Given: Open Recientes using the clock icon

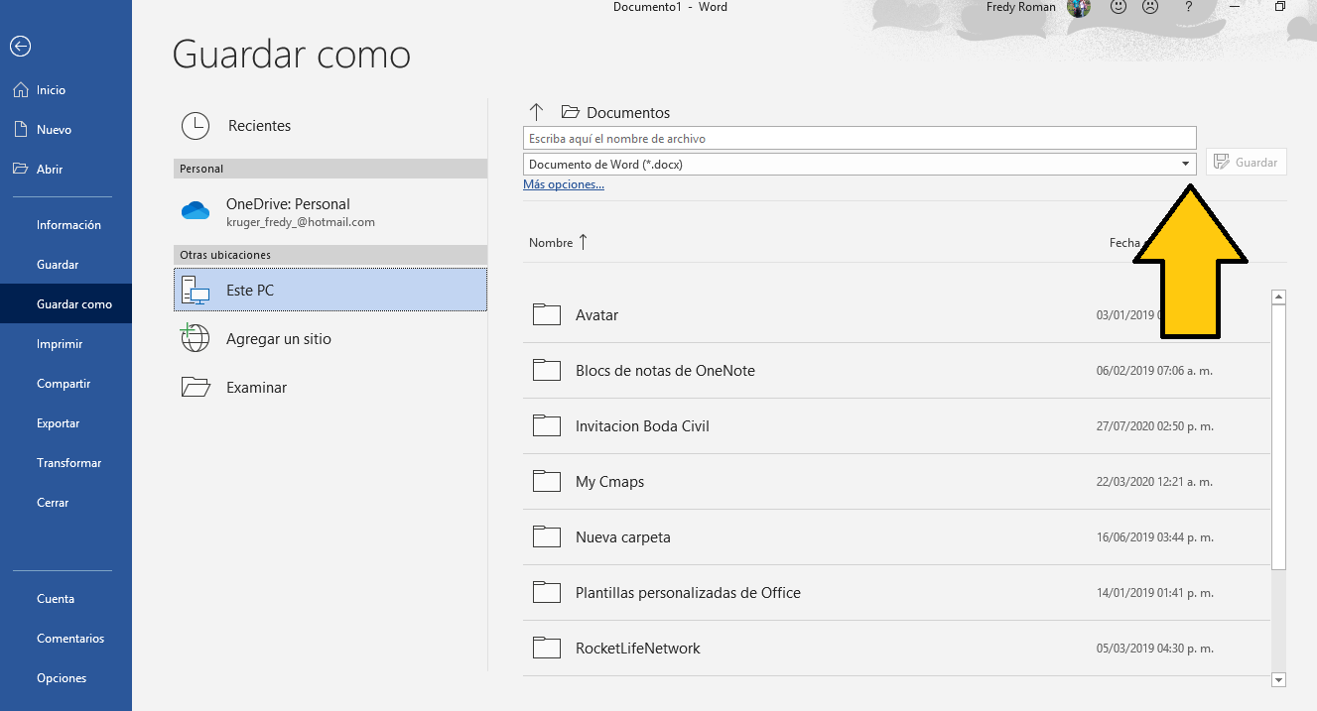Looking at the screenshot, I should tap(196, 125).
